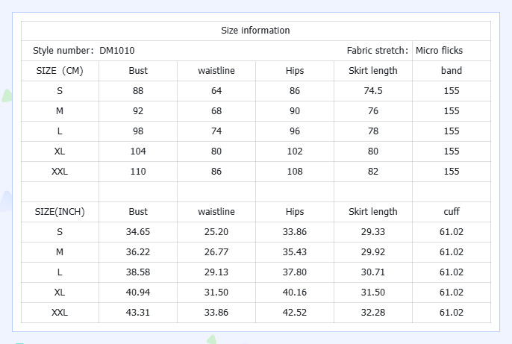Image resolution: width=512 pixels, height=344 pixels.
Task: Select the style number DM1010 text
Action: point(117,51)
